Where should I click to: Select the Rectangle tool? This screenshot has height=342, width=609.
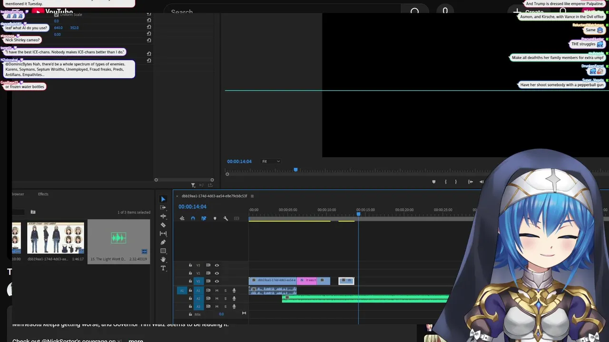coord(163,251)
